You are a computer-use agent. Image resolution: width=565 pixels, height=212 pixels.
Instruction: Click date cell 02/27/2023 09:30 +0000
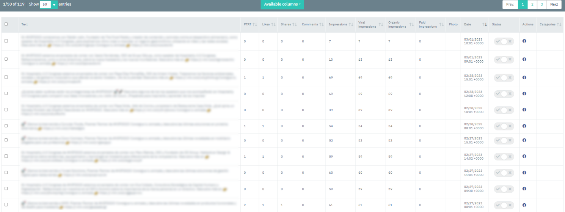(x=474, y=189)
